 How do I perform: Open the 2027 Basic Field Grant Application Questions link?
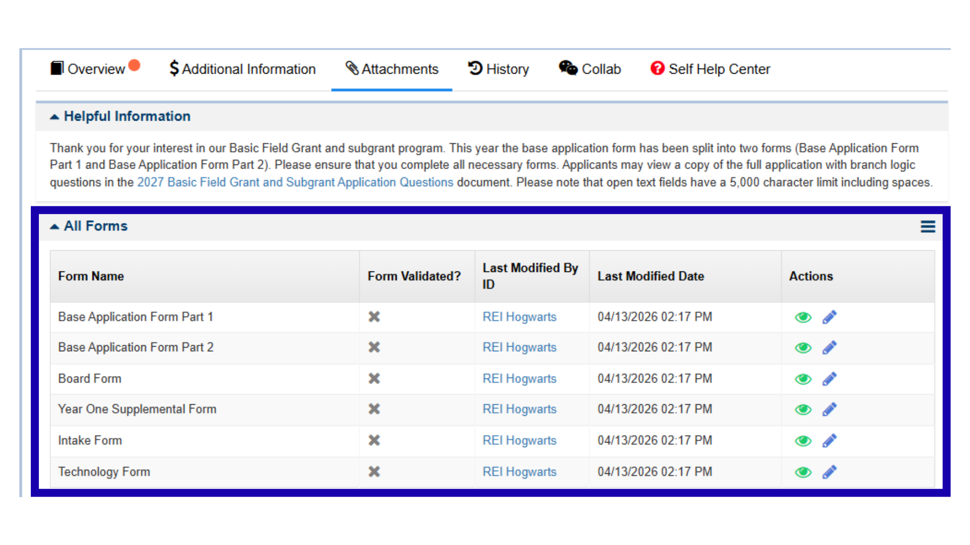295,182
